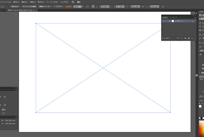Click the W 232.352 mm value
The image size is (204, 137).
pos(10,120)
